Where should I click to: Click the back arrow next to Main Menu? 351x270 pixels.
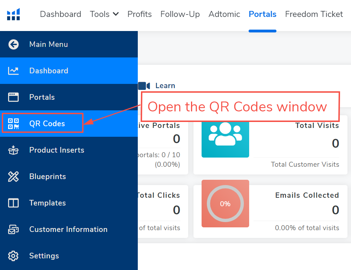tap(13, 44)
